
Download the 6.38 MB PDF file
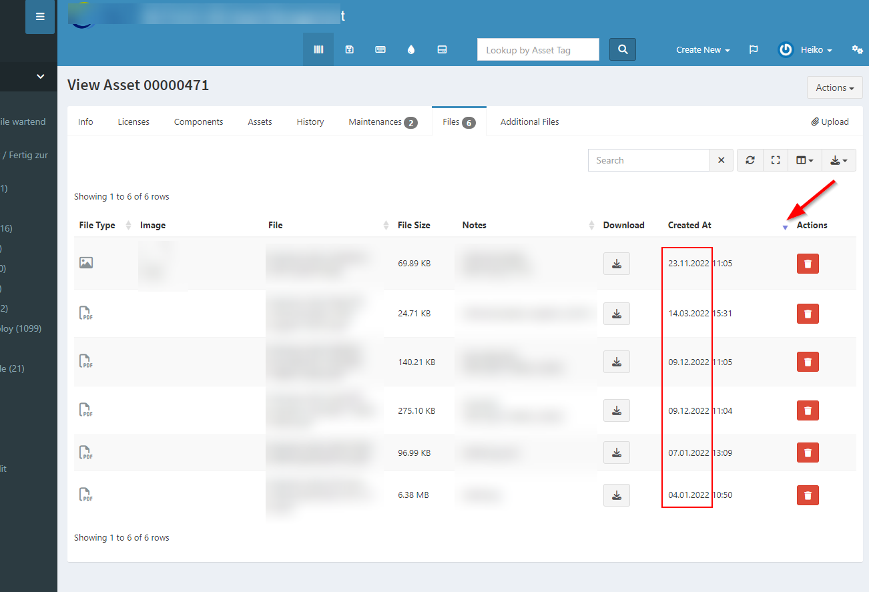point(616,495)
